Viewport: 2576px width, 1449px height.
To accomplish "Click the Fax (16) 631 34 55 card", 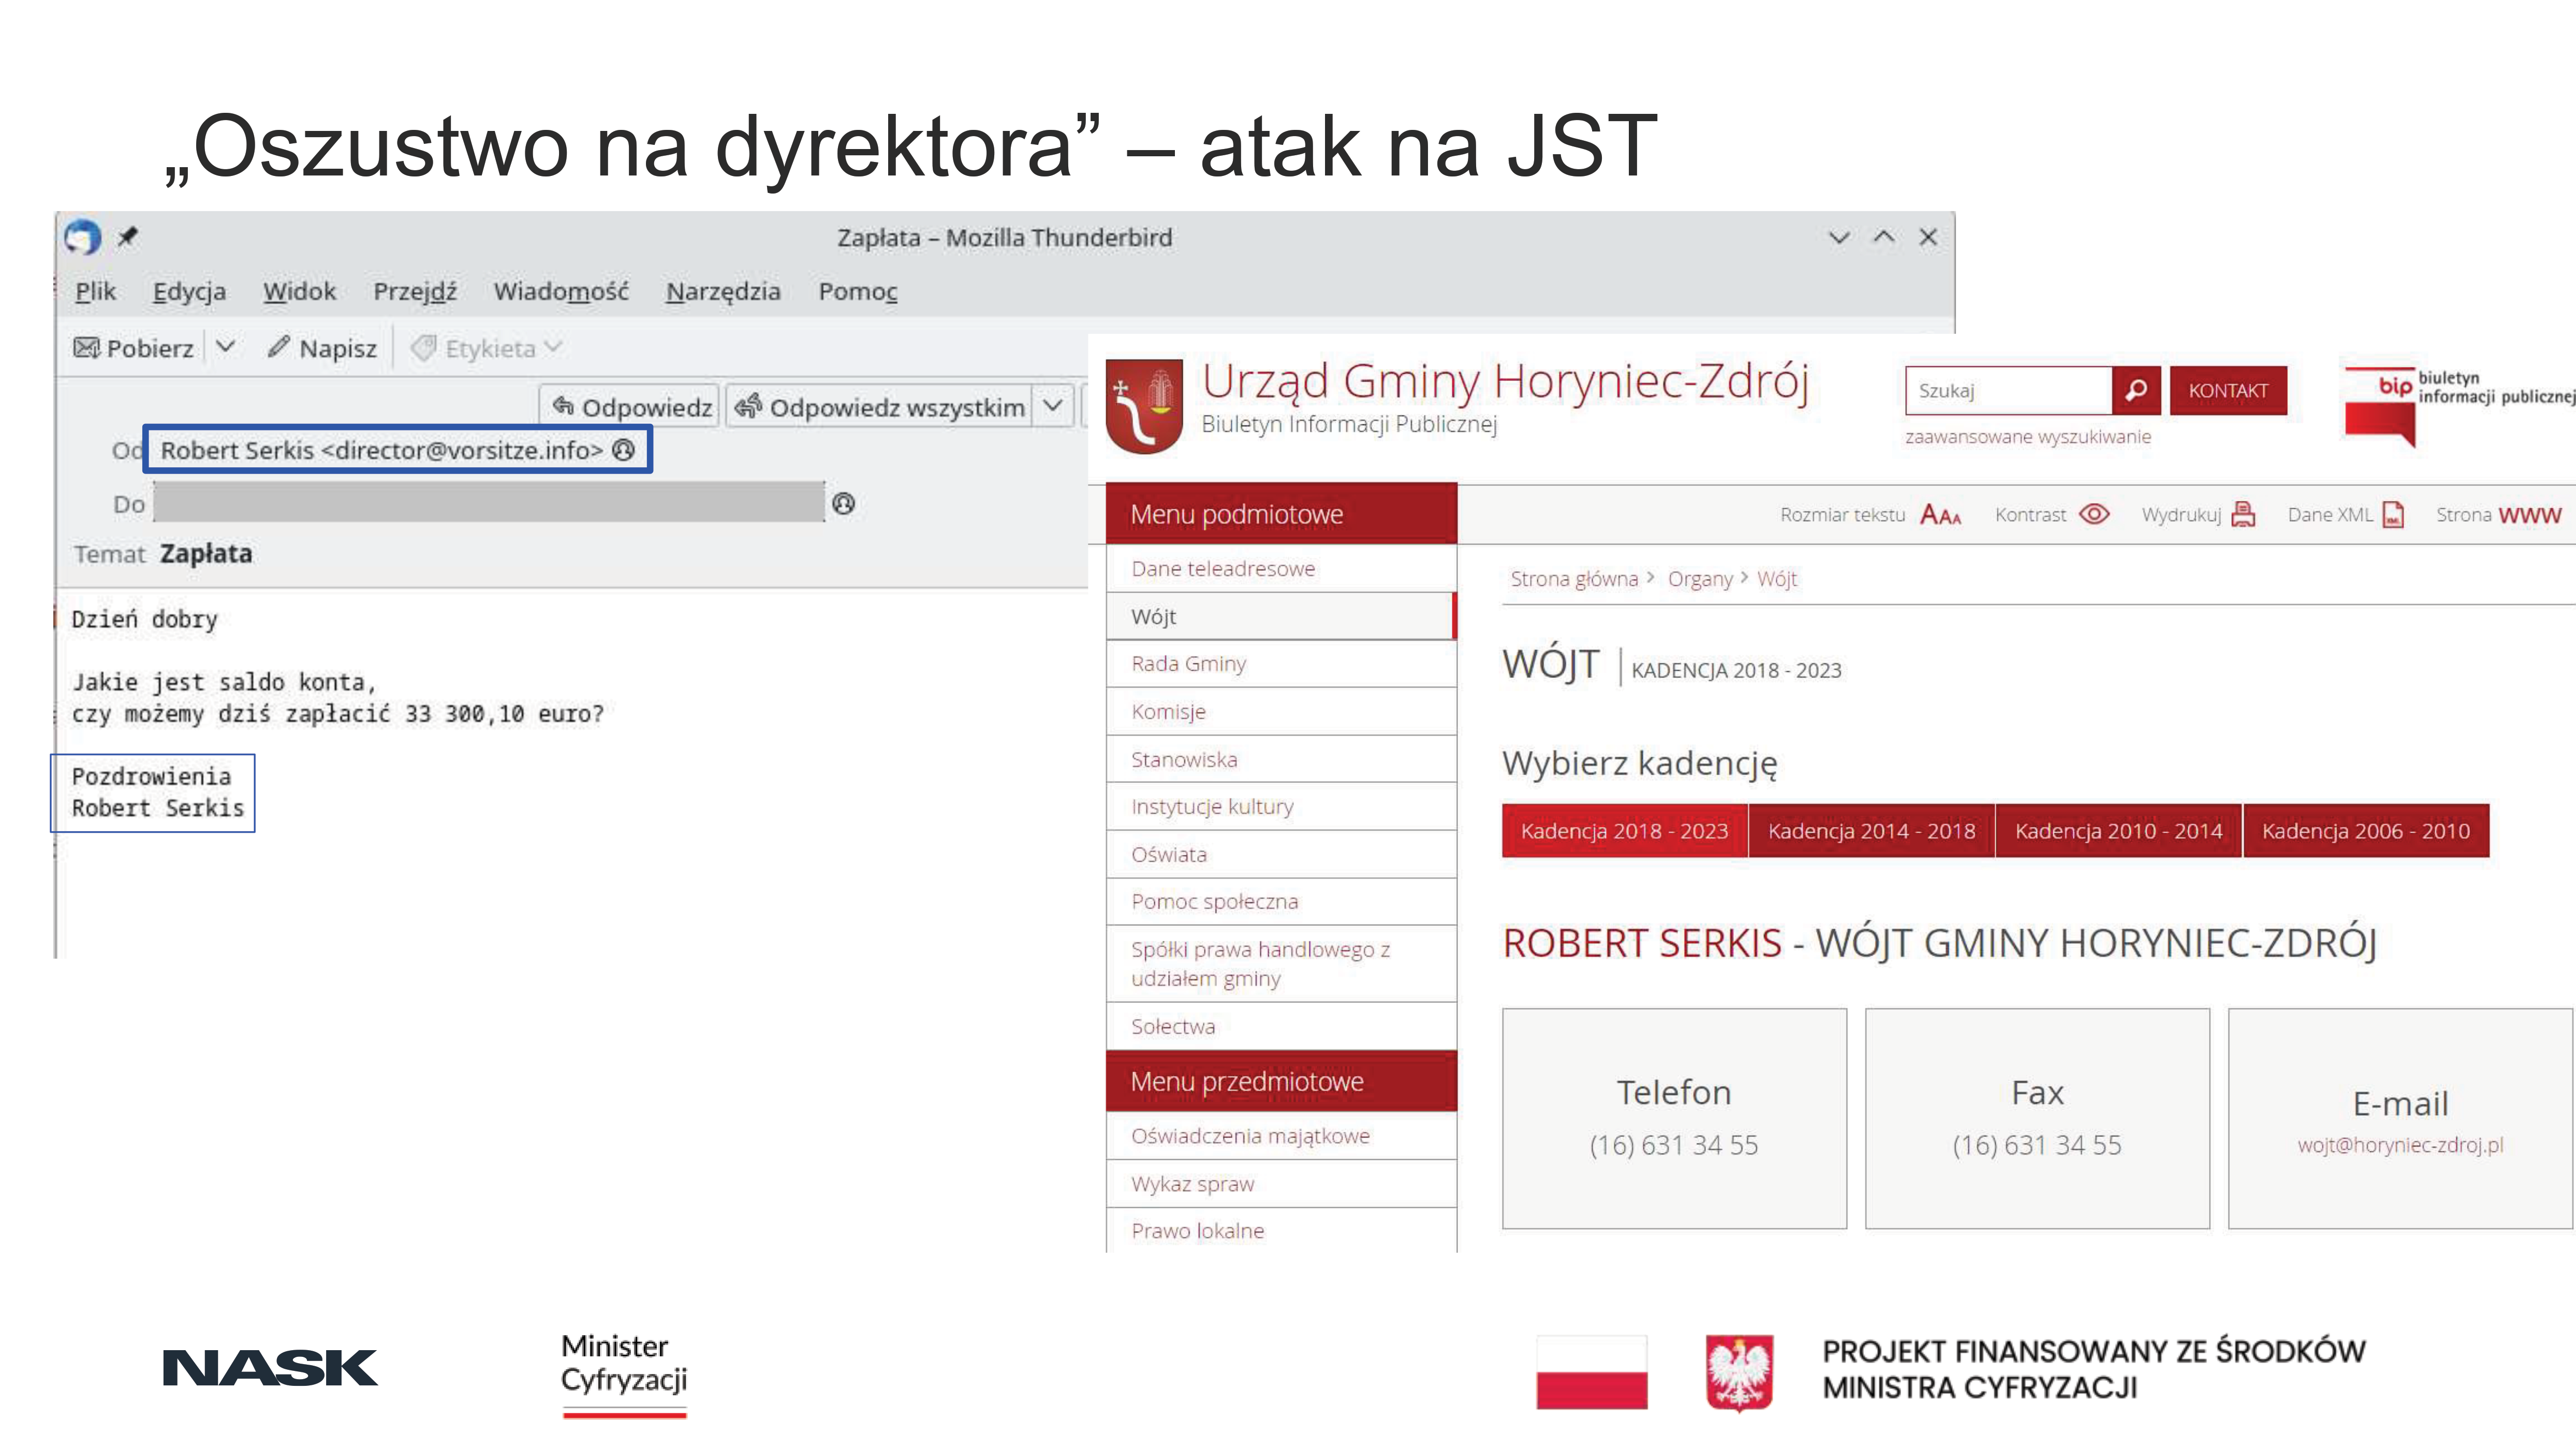I will point(2037,1118).
